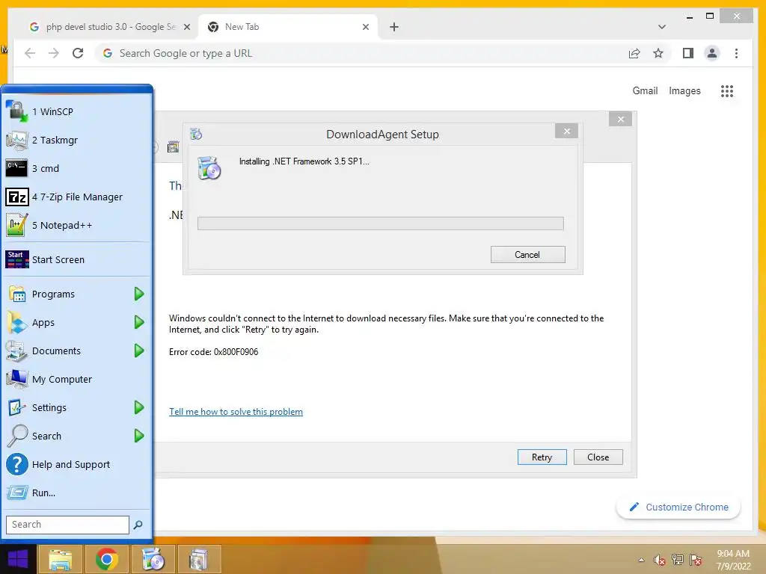Open the Google apps grid
Screen dimensions: 766x574
[727, 91]
